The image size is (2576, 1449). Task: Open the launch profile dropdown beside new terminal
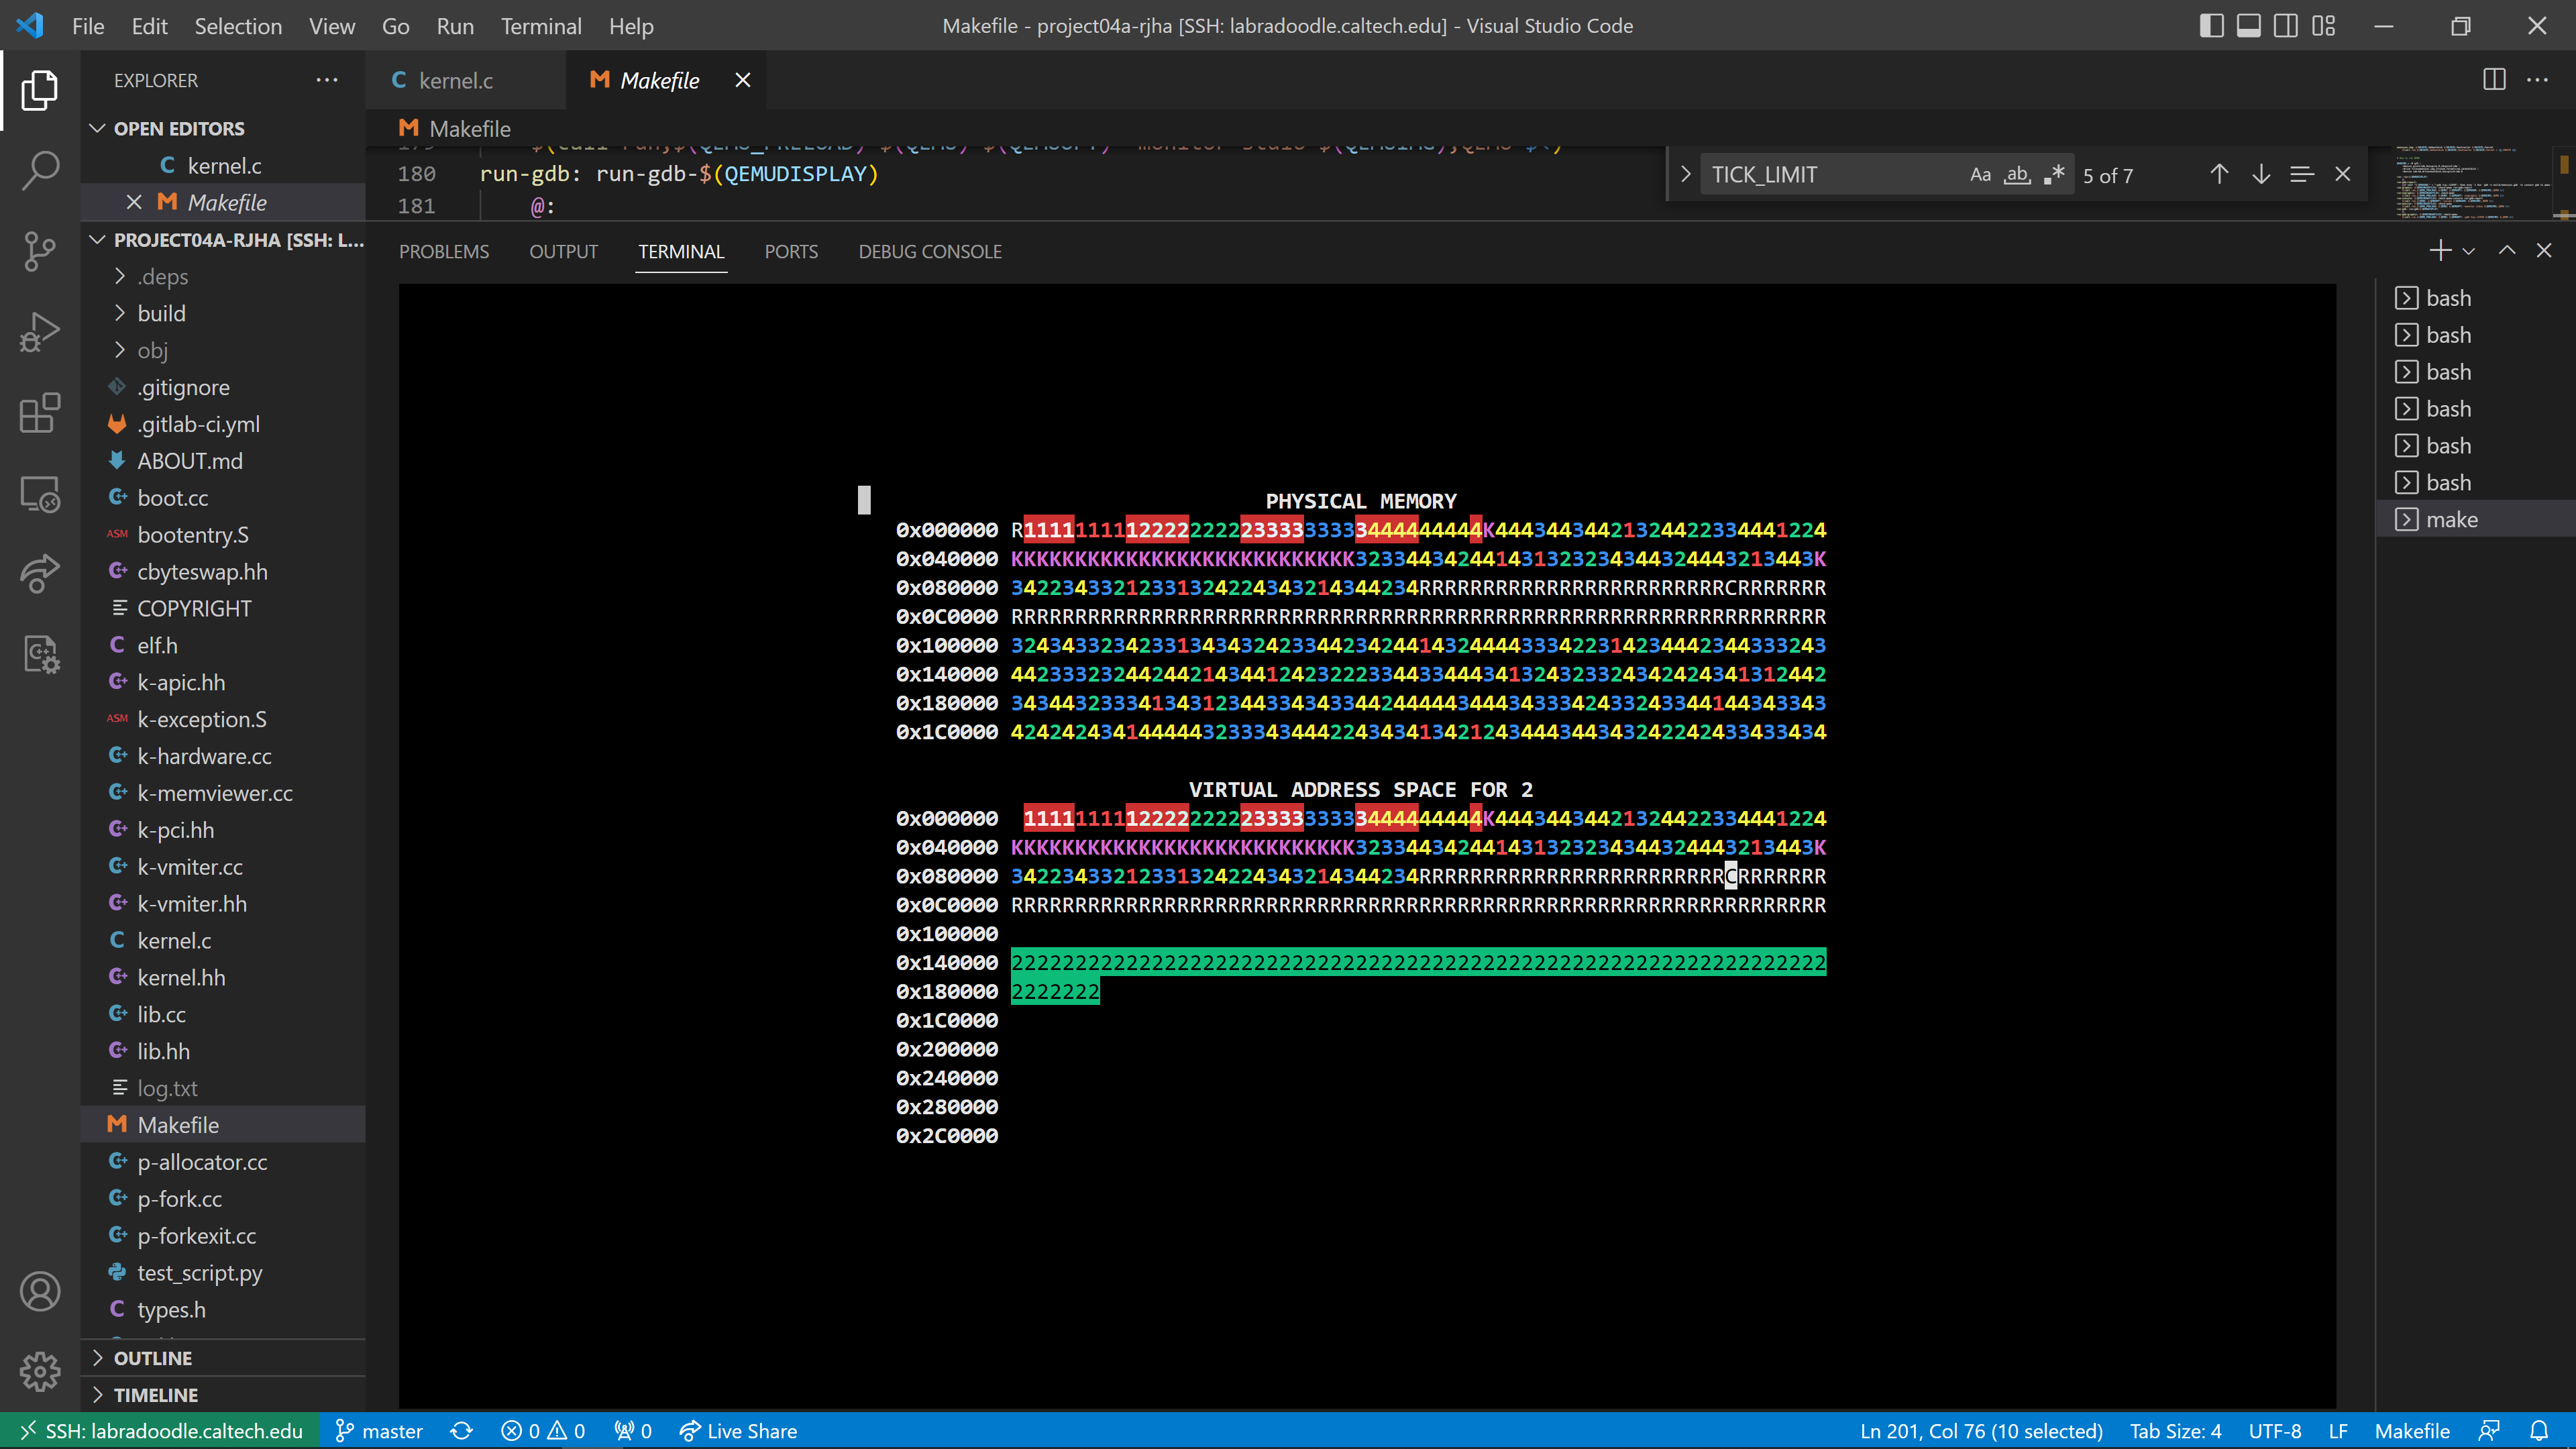[x=2469, y=252]
